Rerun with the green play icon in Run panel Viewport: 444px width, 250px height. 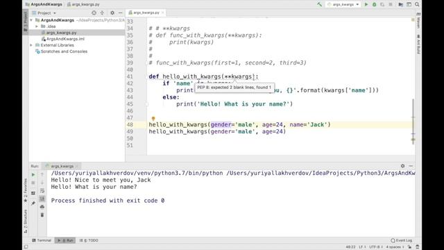click(33, 174)
